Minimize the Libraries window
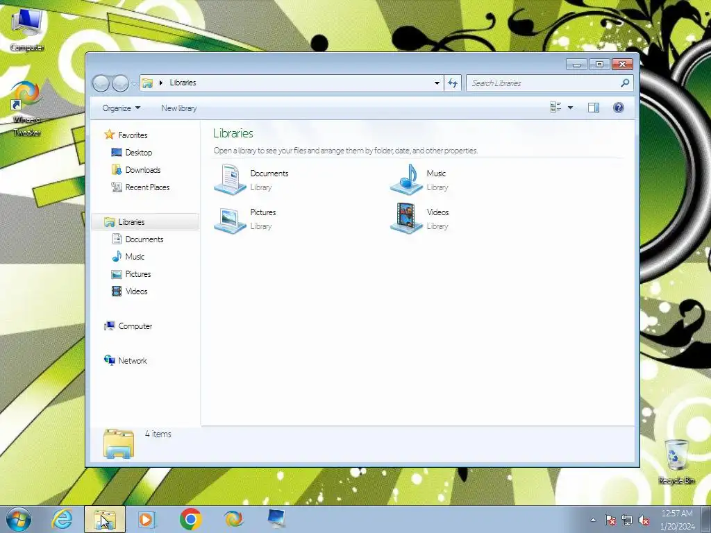This screenshot has width=711, height=533. click(576, 65)
